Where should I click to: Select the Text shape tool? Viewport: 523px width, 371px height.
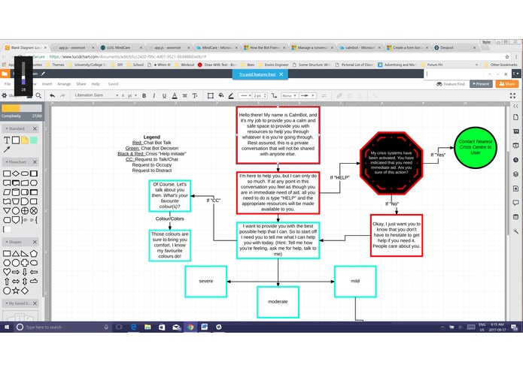coord(7,140)
